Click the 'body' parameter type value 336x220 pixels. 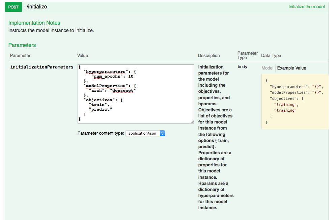point(242,67)
